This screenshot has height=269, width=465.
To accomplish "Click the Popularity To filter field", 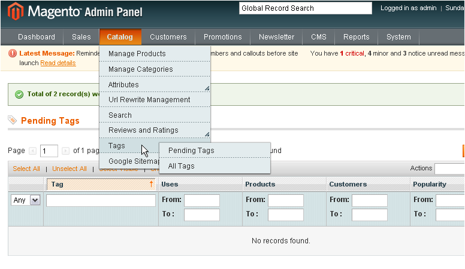I will [x=450, y=215].
